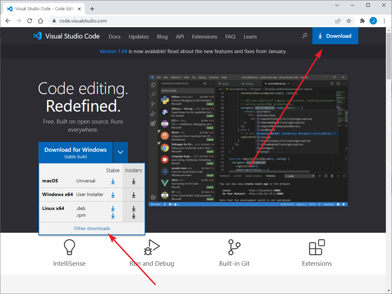The width and height of the screenshot is (392, 294).
Task: Open Chrome three-dot menu
Action: (x=384, y=21)
